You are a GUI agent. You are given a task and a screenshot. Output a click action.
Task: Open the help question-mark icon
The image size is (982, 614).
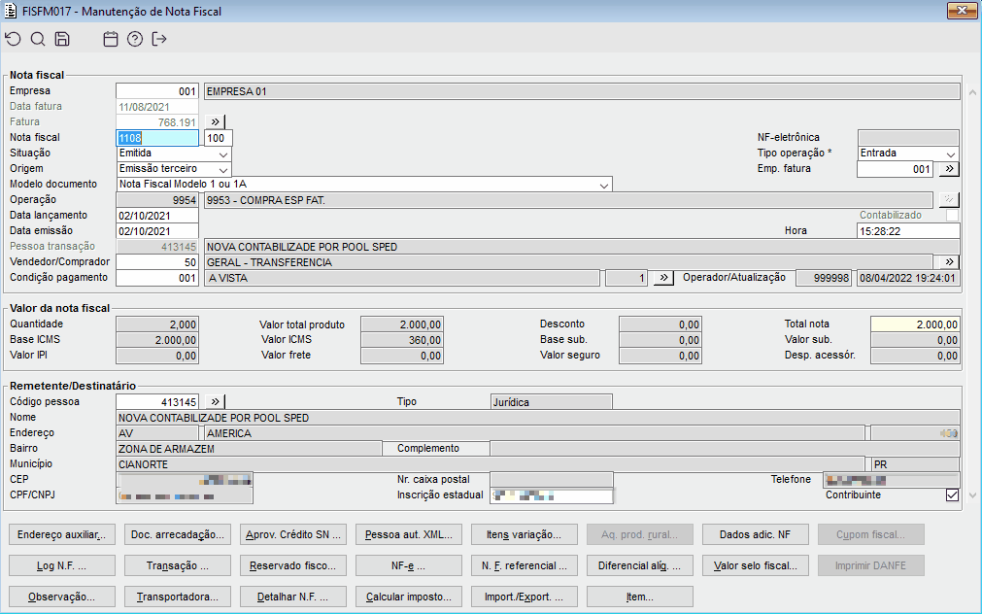click(x=135, y=39)
